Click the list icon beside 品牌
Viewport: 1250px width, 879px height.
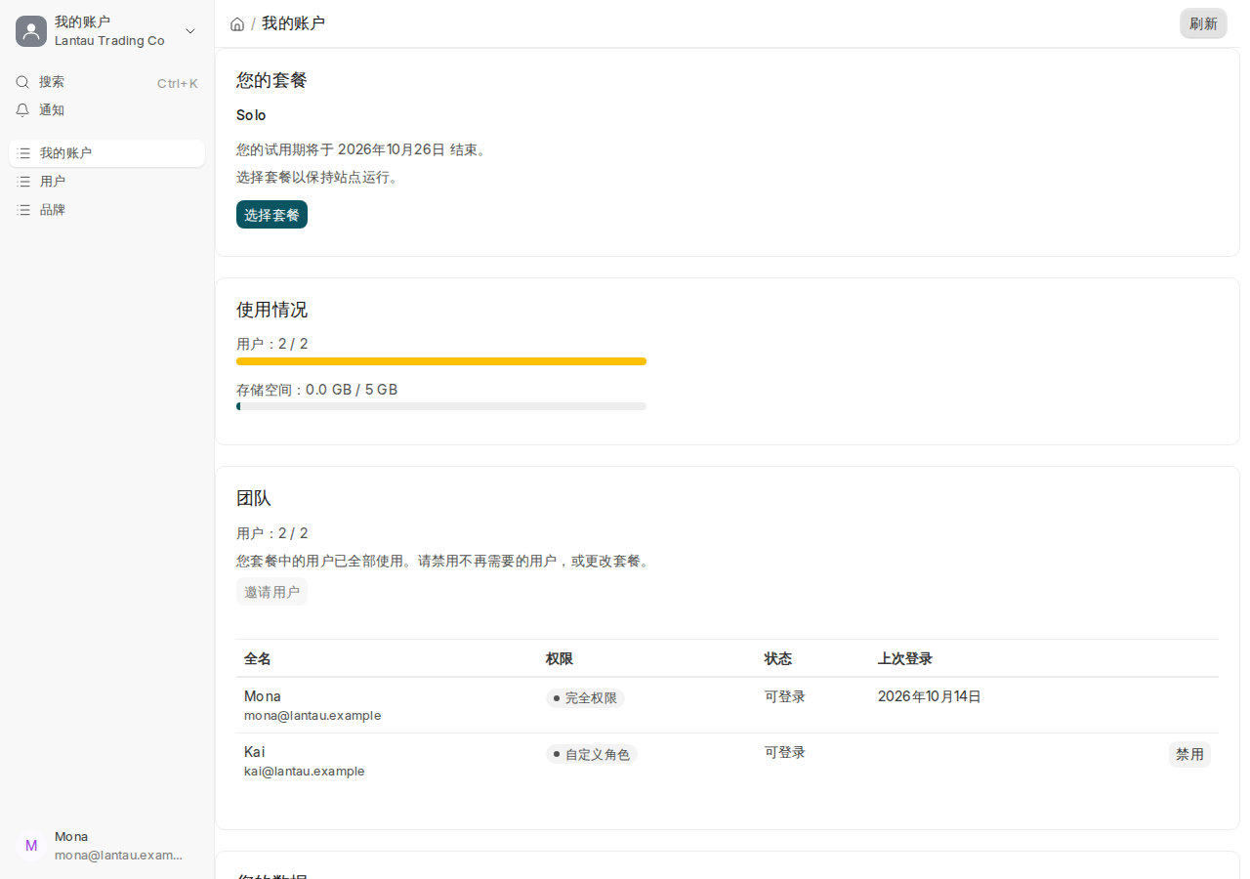tap(23, 210)
